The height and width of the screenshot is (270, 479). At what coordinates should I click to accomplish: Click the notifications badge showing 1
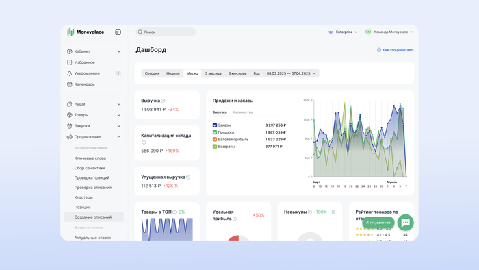click(118, 73)
